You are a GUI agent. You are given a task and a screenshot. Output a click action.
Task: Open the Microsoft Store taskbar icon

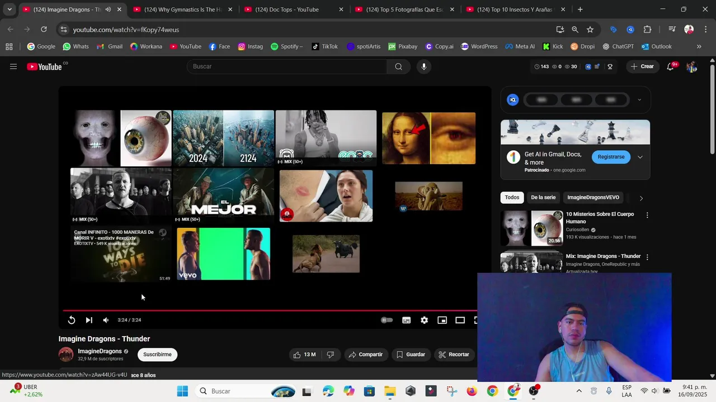tap(369, 391)
